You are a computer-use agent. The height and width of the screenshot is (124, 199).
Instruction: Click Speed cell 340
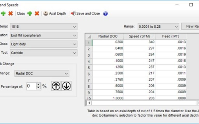(x=139, y=43)
